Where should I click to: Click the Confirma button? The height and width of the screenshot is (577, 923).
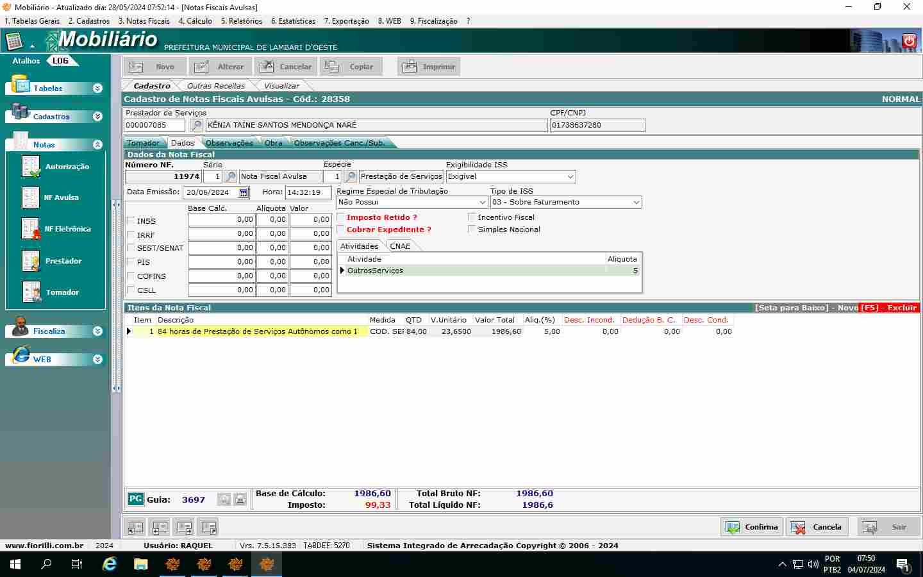pos(753,527)
